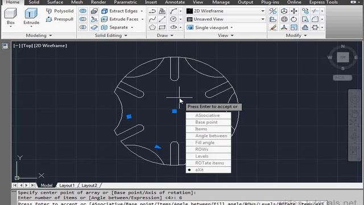Expand the View panel

pos(225,35)
